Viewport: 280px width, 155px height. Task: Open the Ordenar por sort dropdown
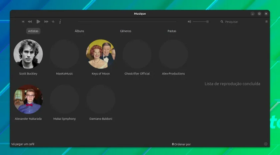[181, 144]
